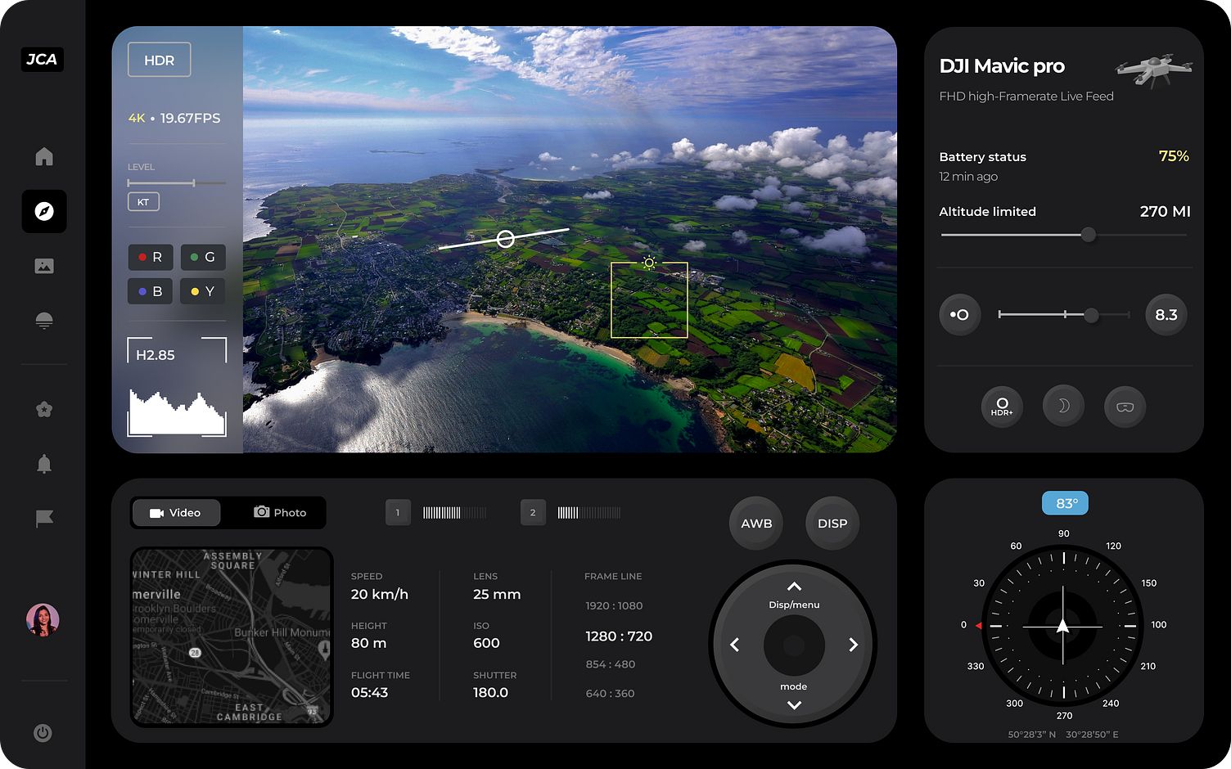The height and width of the screenshot is (769, 1231).
Task: Click the power icon at sidebar bottom
Action: tap(43, 733)
